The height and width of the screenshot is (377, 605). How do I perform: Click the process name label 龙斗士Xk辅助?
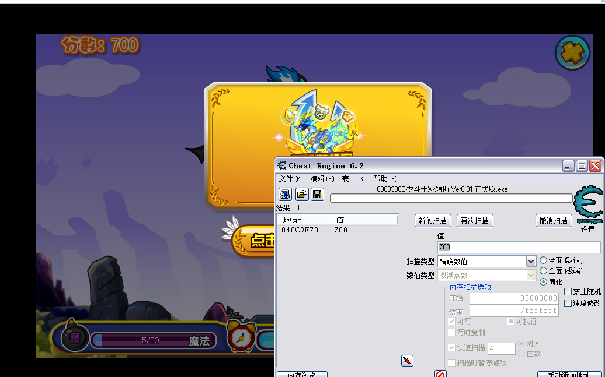[x=442, y=189]
